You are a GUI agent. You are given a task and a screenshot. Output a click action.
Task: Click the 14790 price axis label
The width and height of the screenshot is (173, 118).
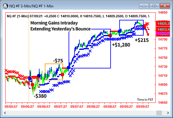pyautogui.click(x=163, y=39)
